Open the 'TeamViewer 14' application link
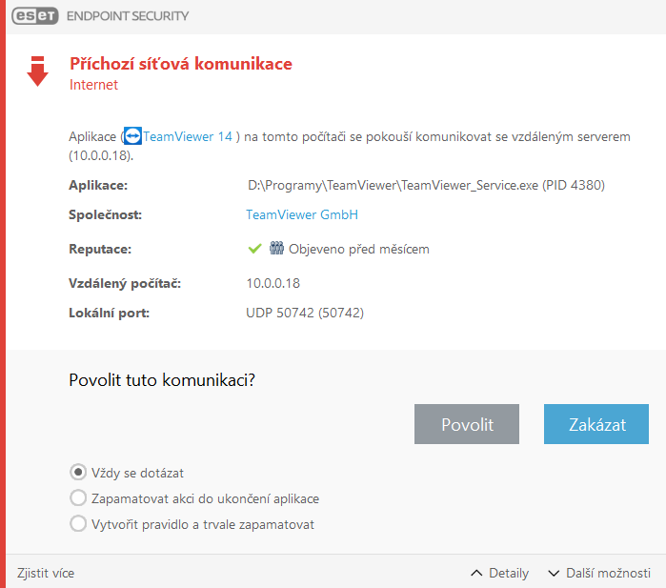This screenshot has width=666, height=588. (188, 136)
